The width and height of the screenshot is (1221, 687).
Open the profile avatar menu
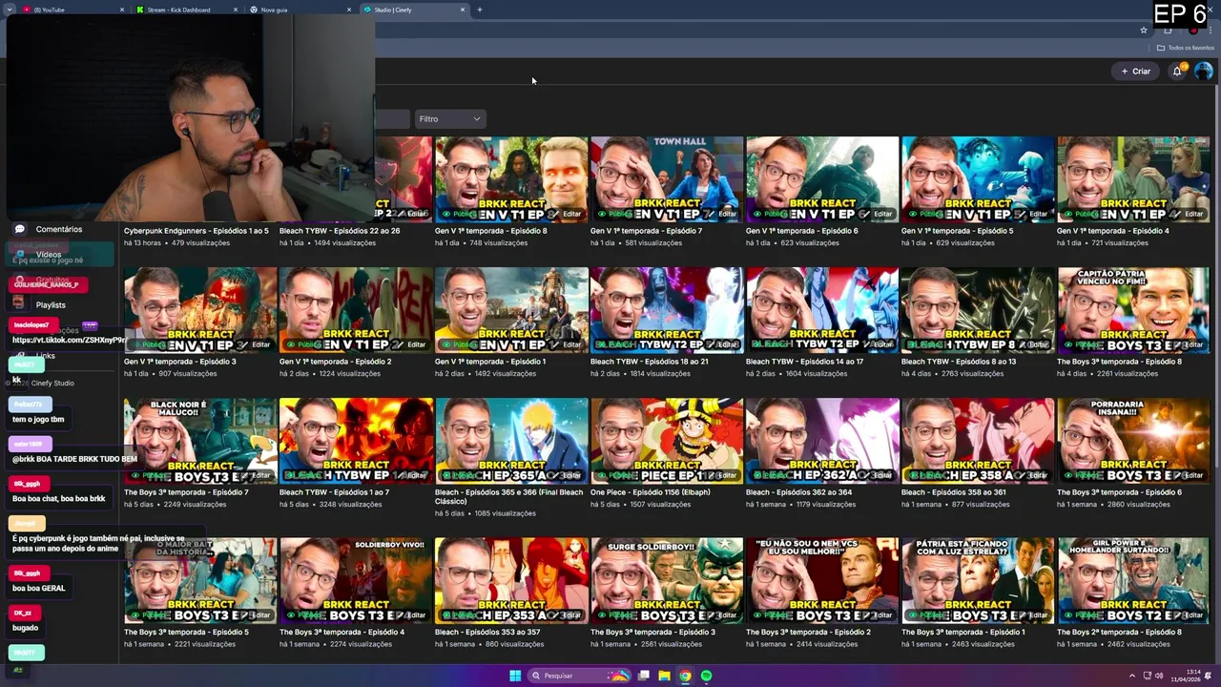(x=1204, y=71)
